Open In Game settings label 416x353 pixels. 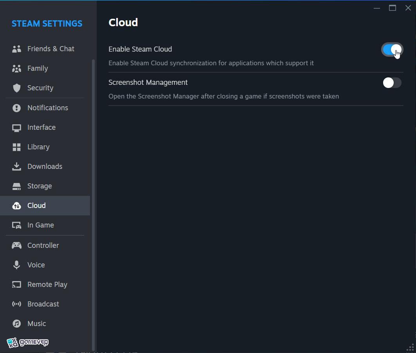(x=41, y=225)
